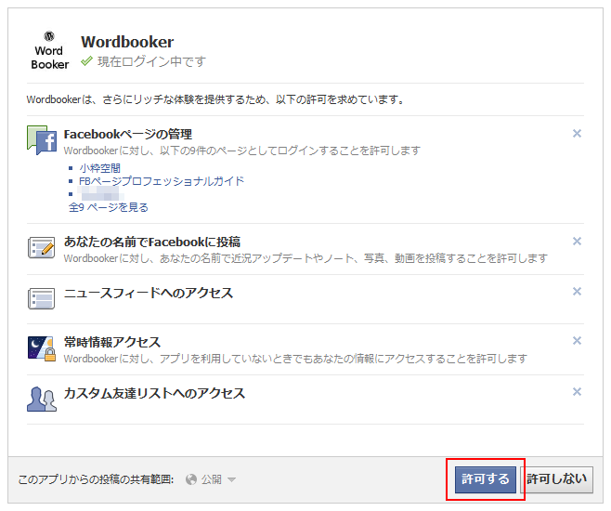Click the custom friend lists people icon

tap(41, 400)
